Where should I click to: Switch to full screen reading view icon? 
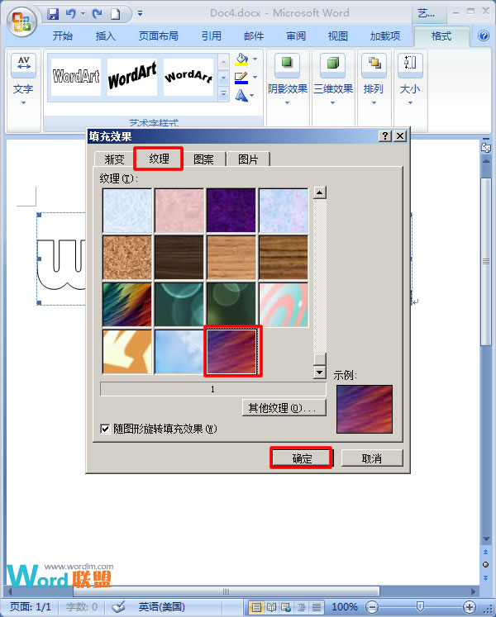pyautogui.click(x=271, y=607)
